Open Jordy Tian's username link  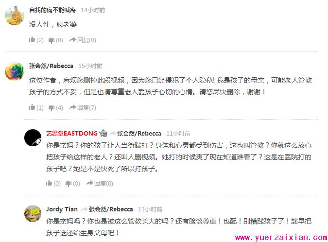pyautogui.click(x=62, y=209)
